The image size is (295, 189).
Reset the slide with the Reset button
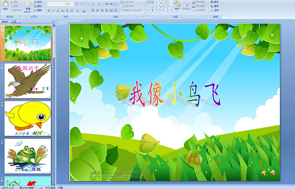click(38, 6)
